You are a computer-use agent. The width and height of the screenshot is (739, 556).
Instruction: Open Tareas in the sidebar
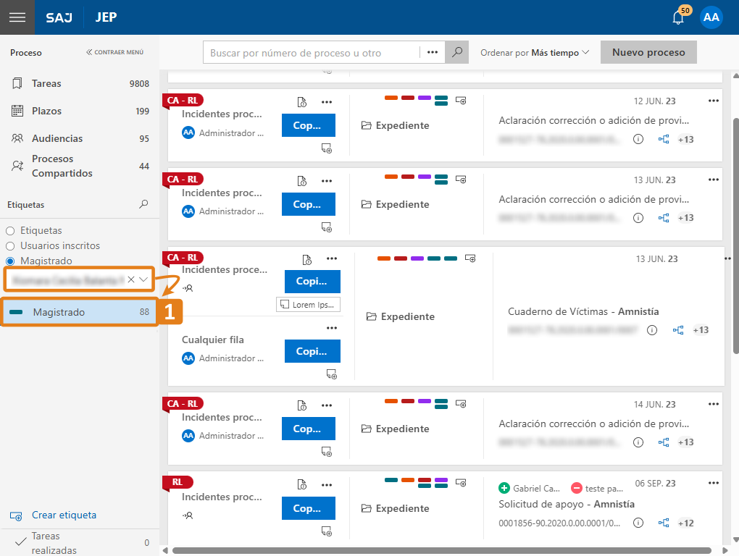point(46,84)
